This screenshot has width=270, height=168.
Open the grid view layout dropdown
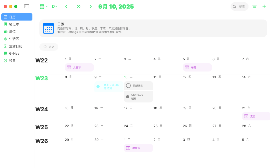point(43,7)
